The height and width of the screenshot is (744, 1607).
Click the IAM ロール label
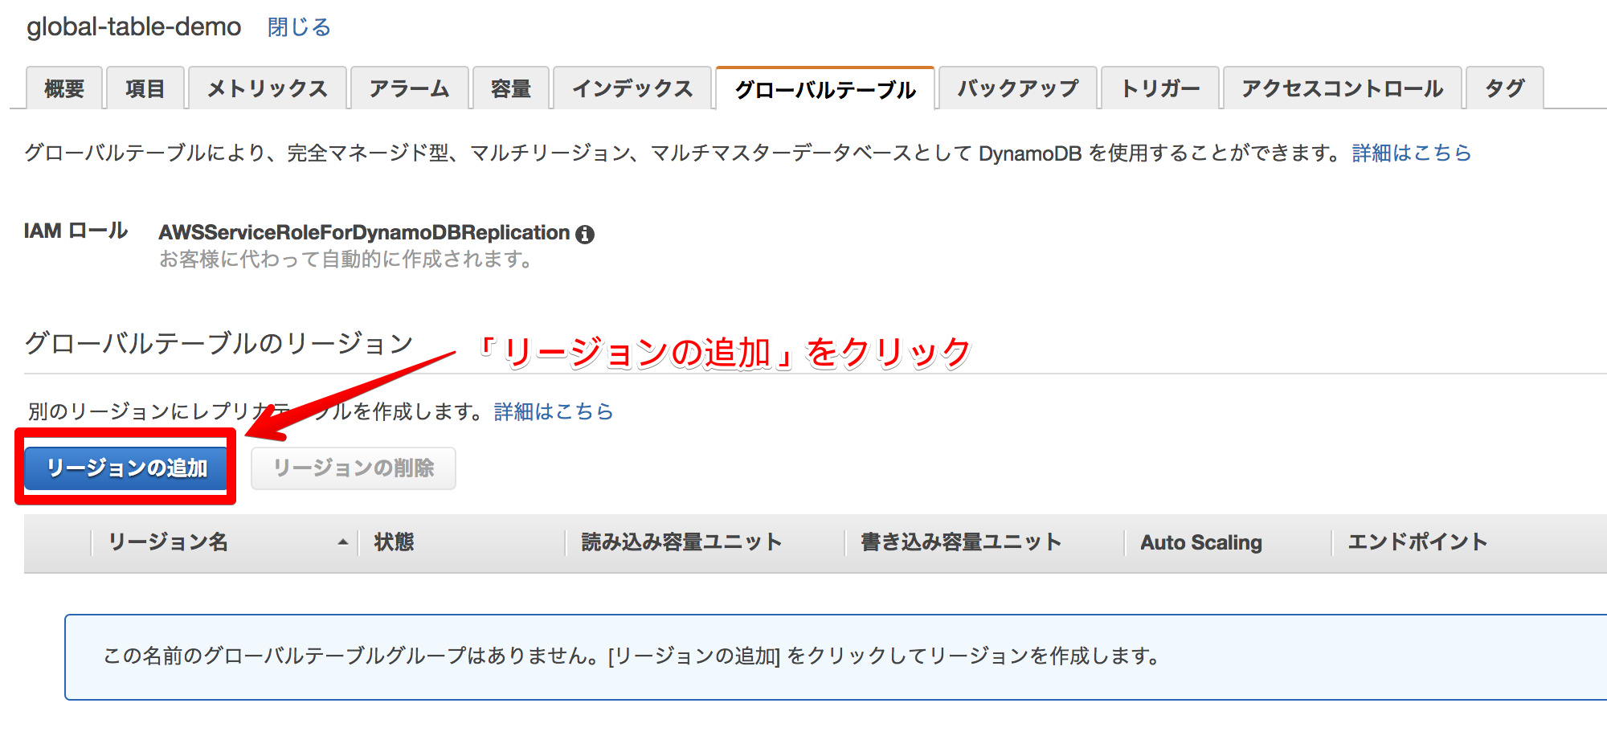[76, 231]
